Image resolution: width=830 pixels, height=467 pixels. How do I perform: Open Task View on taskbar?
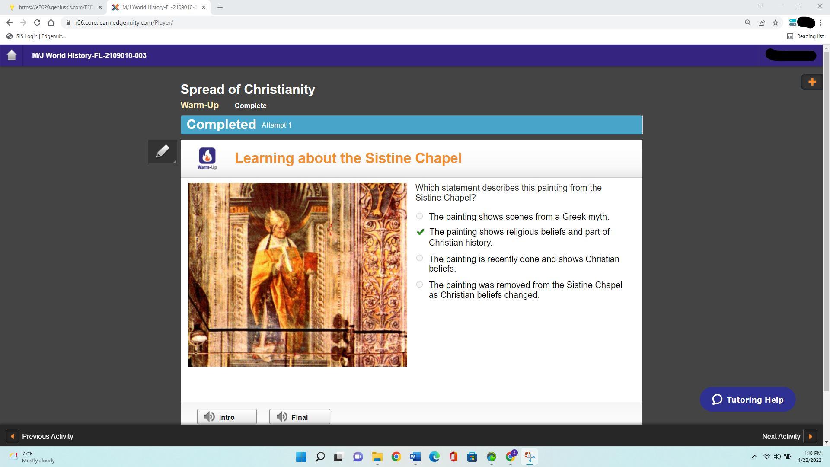[x=339, y=457]
